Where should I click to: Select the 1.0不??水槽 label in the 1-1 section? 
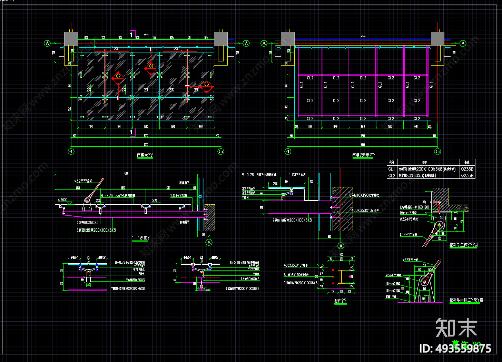178,196
